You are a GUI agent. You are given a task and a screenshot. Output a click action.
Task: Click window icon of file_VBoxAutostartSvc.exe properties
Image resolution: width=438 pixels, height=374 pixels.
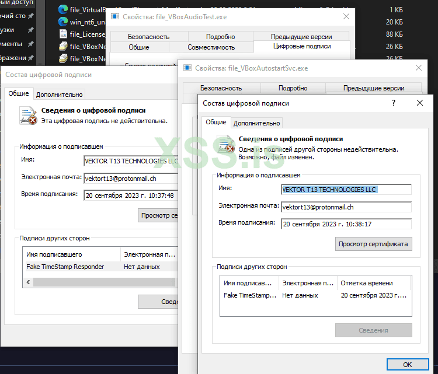tap(187, 68)
